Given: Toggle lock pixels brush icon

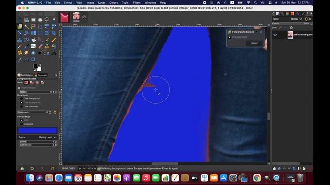Looking at the screenshot, I should (x=280, y=28).
